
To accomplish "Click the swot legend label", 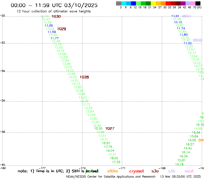I will (189, 171).
